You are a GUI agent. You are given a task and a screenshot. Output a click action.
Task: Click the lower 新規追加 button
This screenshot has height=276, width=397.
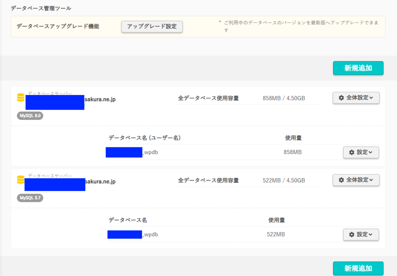(358, 268)
